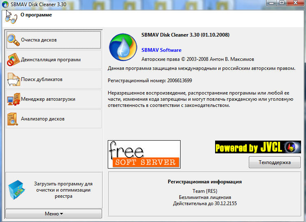
Task: Click the disk analyzer icon beside Анализатор дисков
Action: pos(12,119)
